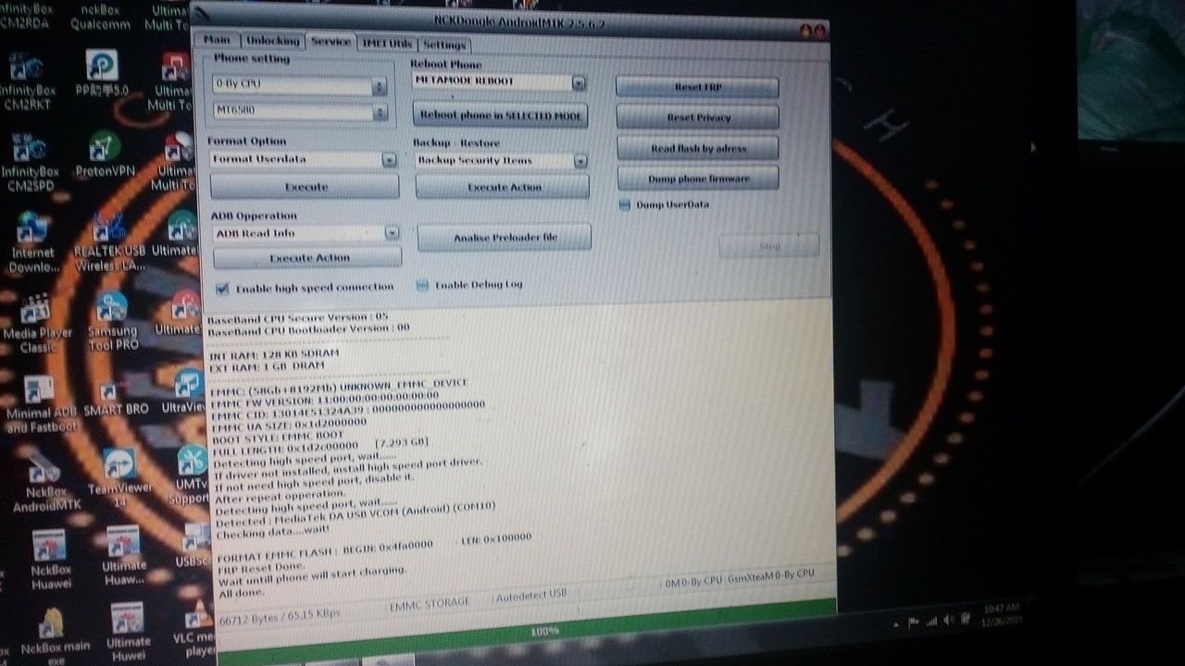Launch Media Player Classic desktop icon
This screenshot has height=666, width=1185.
pos(37,324)
